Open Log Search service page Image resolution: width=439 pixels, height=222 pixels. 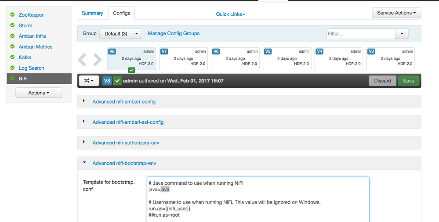click(x=31, y=68)
